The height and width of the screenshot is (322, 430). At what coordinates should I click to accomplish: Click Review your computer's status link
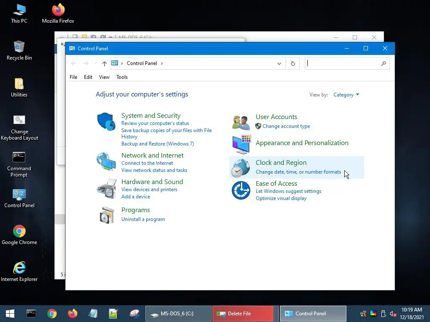155,124
